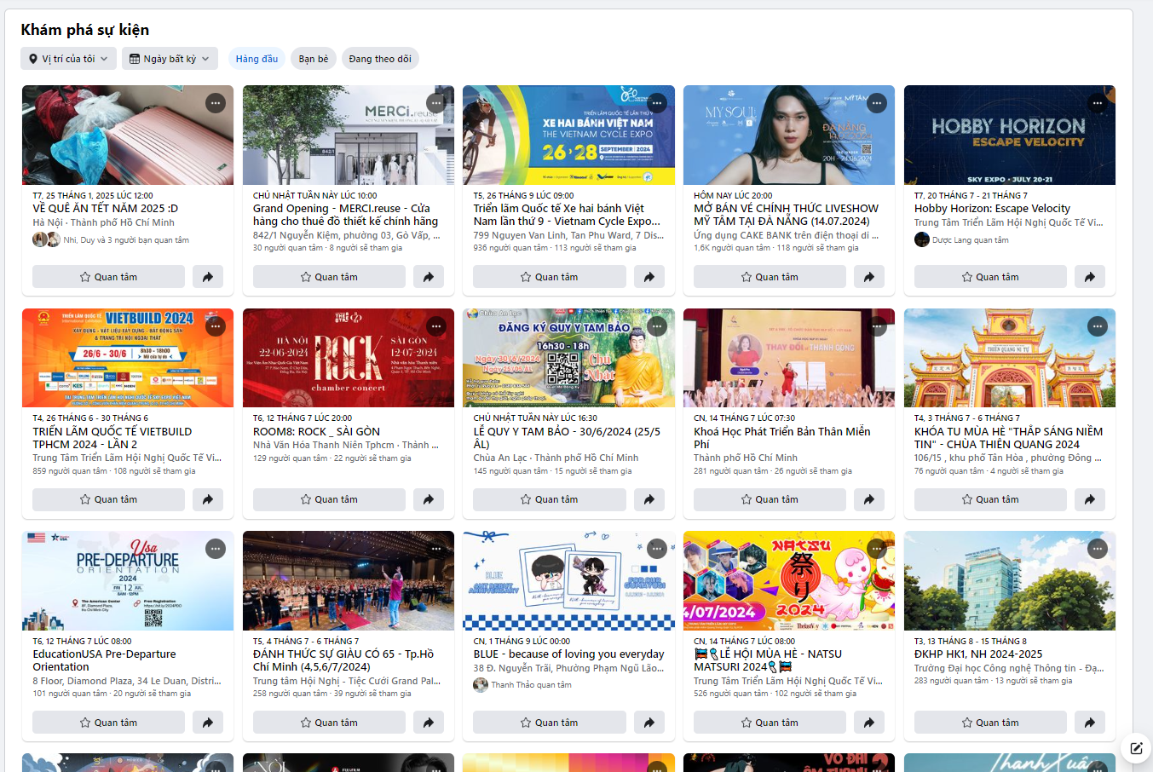The height and width of the screenshot is (772, 1153).
Task: Open the Pre-Departure Orientation event thumbnail
Action: coord(128,581)
